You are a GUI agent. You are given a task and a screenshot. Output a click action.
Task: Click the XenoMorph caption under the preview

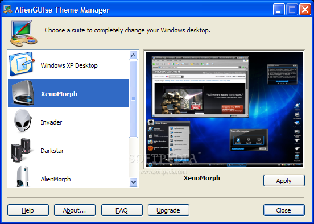point(202,178)
